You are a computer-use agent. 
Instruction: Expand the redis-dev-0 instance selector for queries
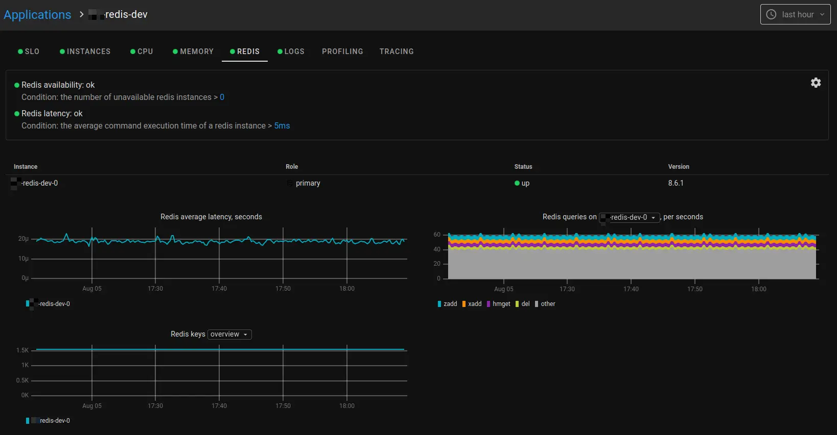coord(630,217)
